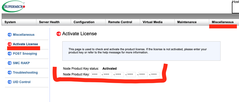The width and height of the screenshot is (239, 102).
Task: Click red arrow icon beside Activate License sidebar item
Action: [9, 44]
